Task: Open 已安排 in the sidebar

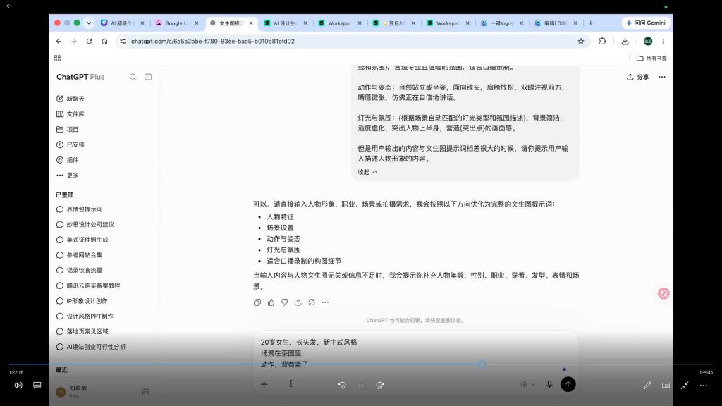Action: click(71, 144)
